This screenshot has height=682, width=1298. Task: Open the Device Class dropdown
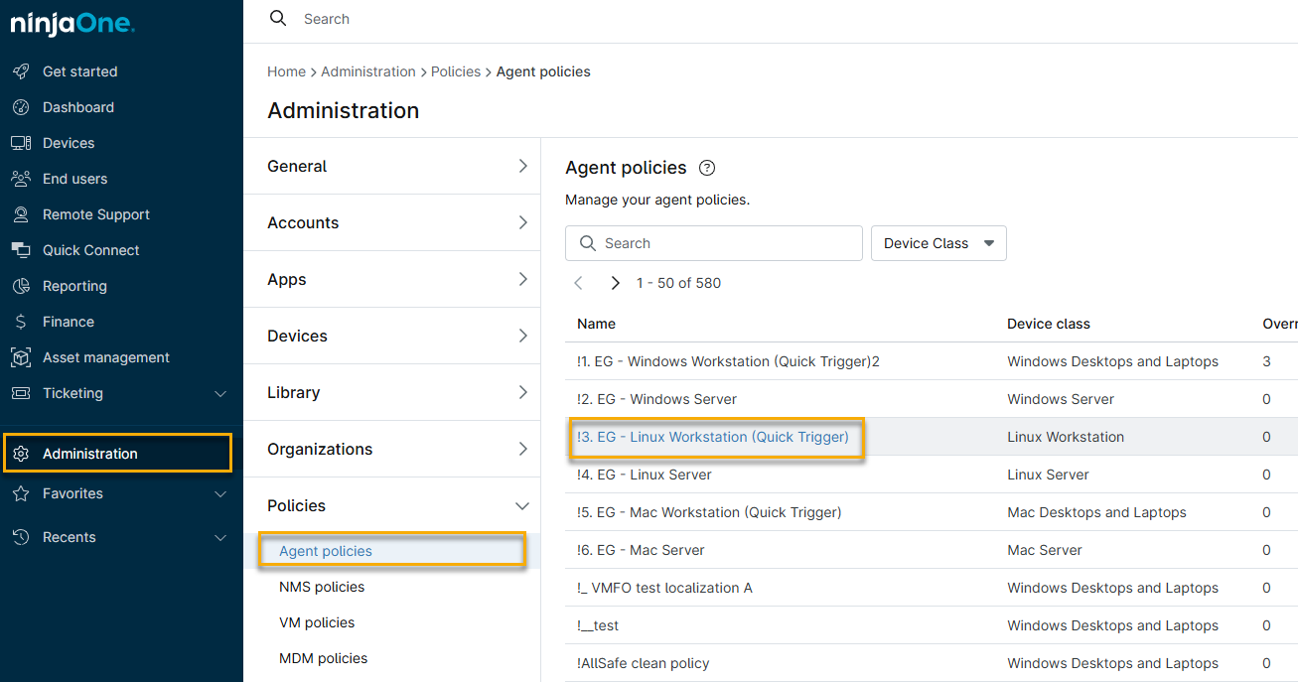click(937, 243)
